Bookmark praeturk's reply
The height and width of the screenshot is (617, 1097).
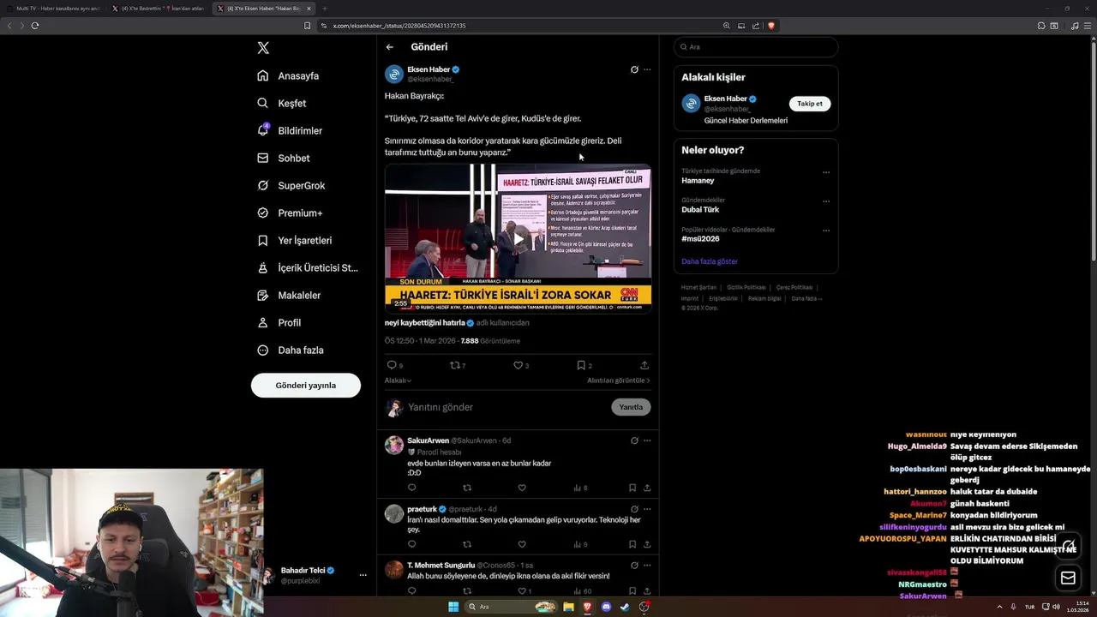pos(632,544)
